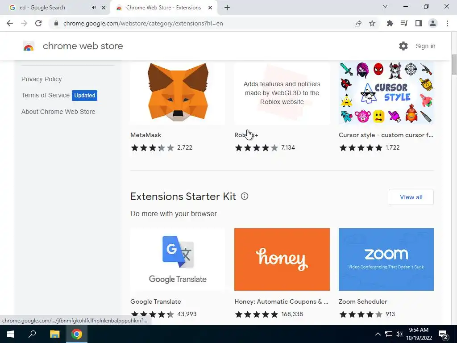Screen dimensions: 457x343
Task: Mute the Google Search tab audio
Action: click(94, 8)
